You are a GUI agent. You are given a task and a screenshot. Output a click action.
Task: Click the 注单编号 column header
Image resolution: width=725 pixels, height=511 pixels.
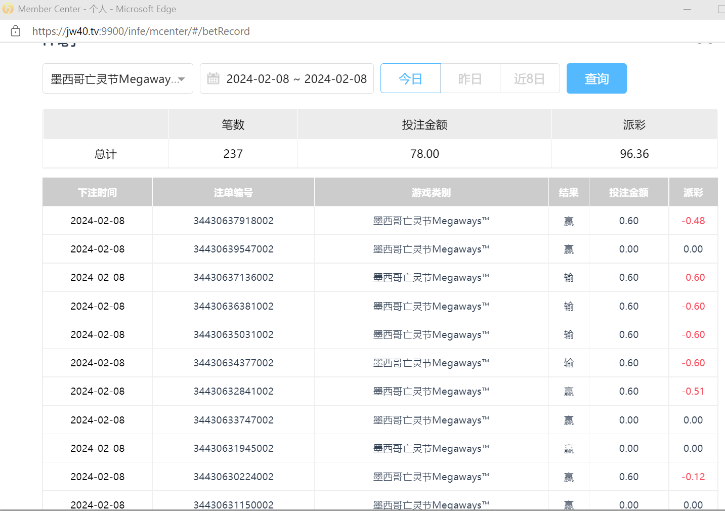[233, 192]
